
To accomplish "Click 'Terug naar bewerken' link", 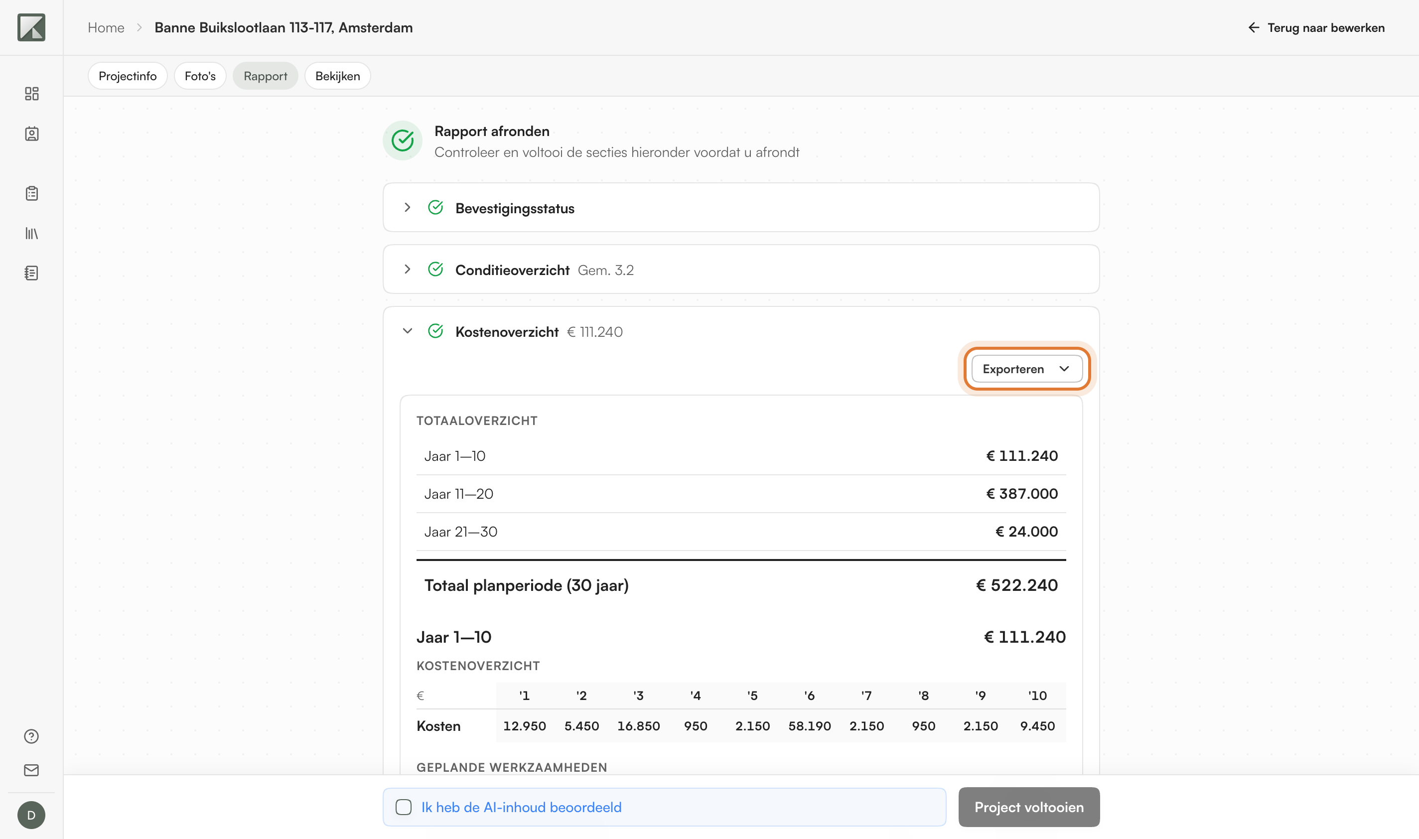I will [x=1316, y=28].
